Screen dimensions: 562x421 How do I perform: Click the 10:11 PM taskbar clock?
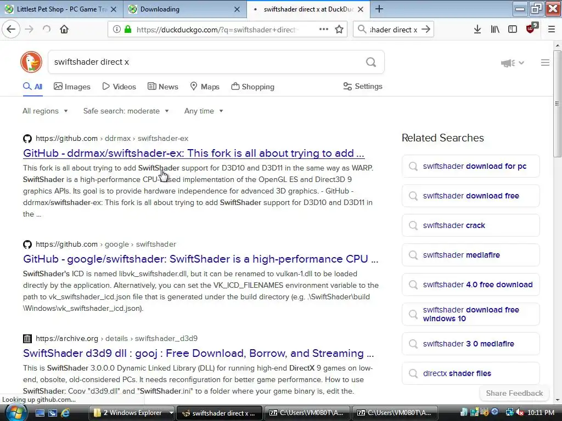541,413
